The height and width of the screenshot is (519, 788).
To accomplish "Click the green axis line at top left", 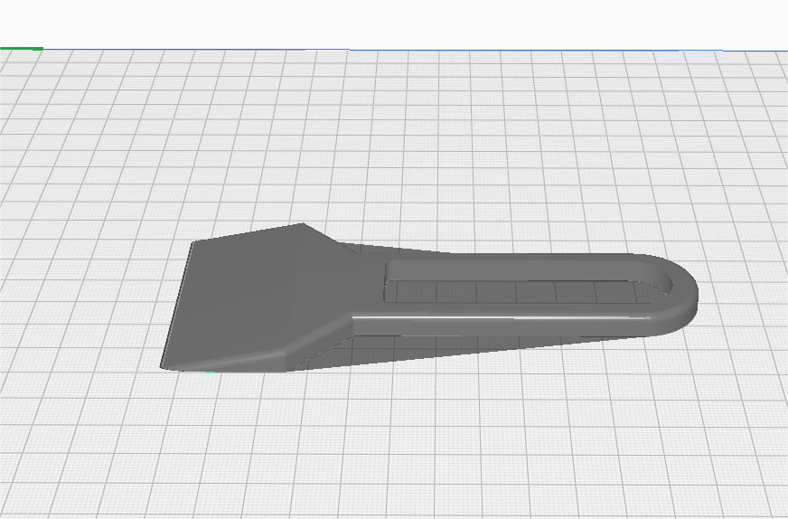I will [20, 47].
